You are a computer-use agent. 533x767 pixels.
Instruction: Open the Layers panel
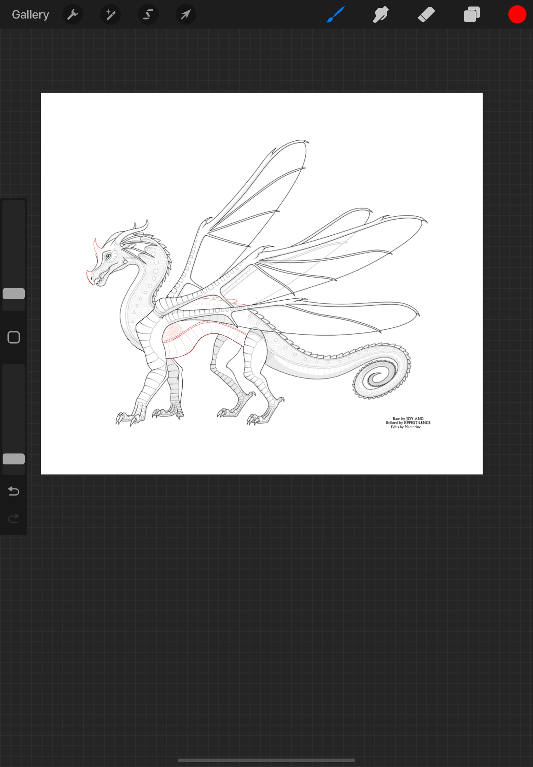[x=472, y=14]
